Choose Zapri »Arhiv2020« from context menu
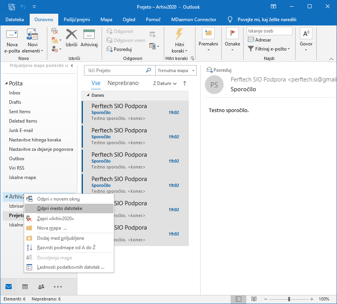 click(x=69, y=219)
